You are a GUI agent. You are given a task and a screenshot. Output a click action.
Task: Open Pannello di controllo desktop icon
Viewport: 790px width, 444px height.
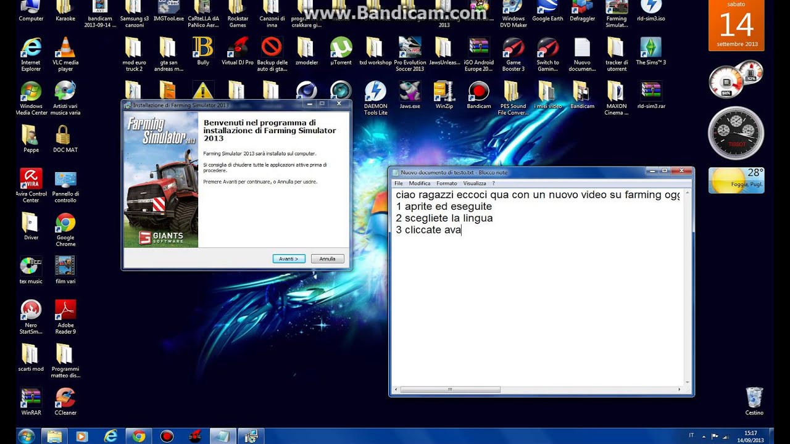pos(65,186)
